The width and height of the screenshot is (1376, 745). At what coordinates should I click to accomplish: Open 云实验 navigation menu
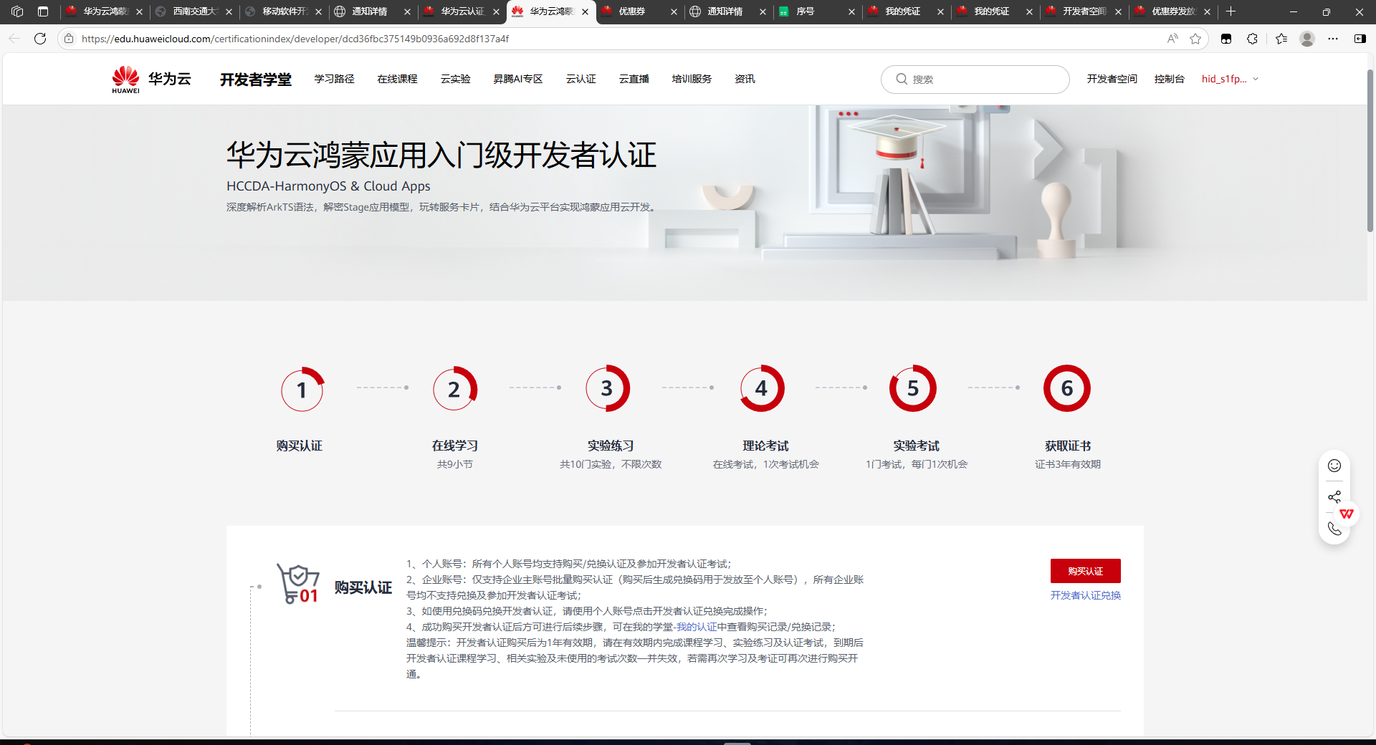pos(455,79)
